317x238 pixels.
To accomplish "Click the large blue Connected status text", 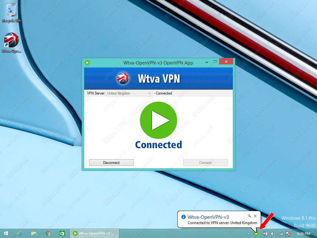I will [x=158, y=145].
